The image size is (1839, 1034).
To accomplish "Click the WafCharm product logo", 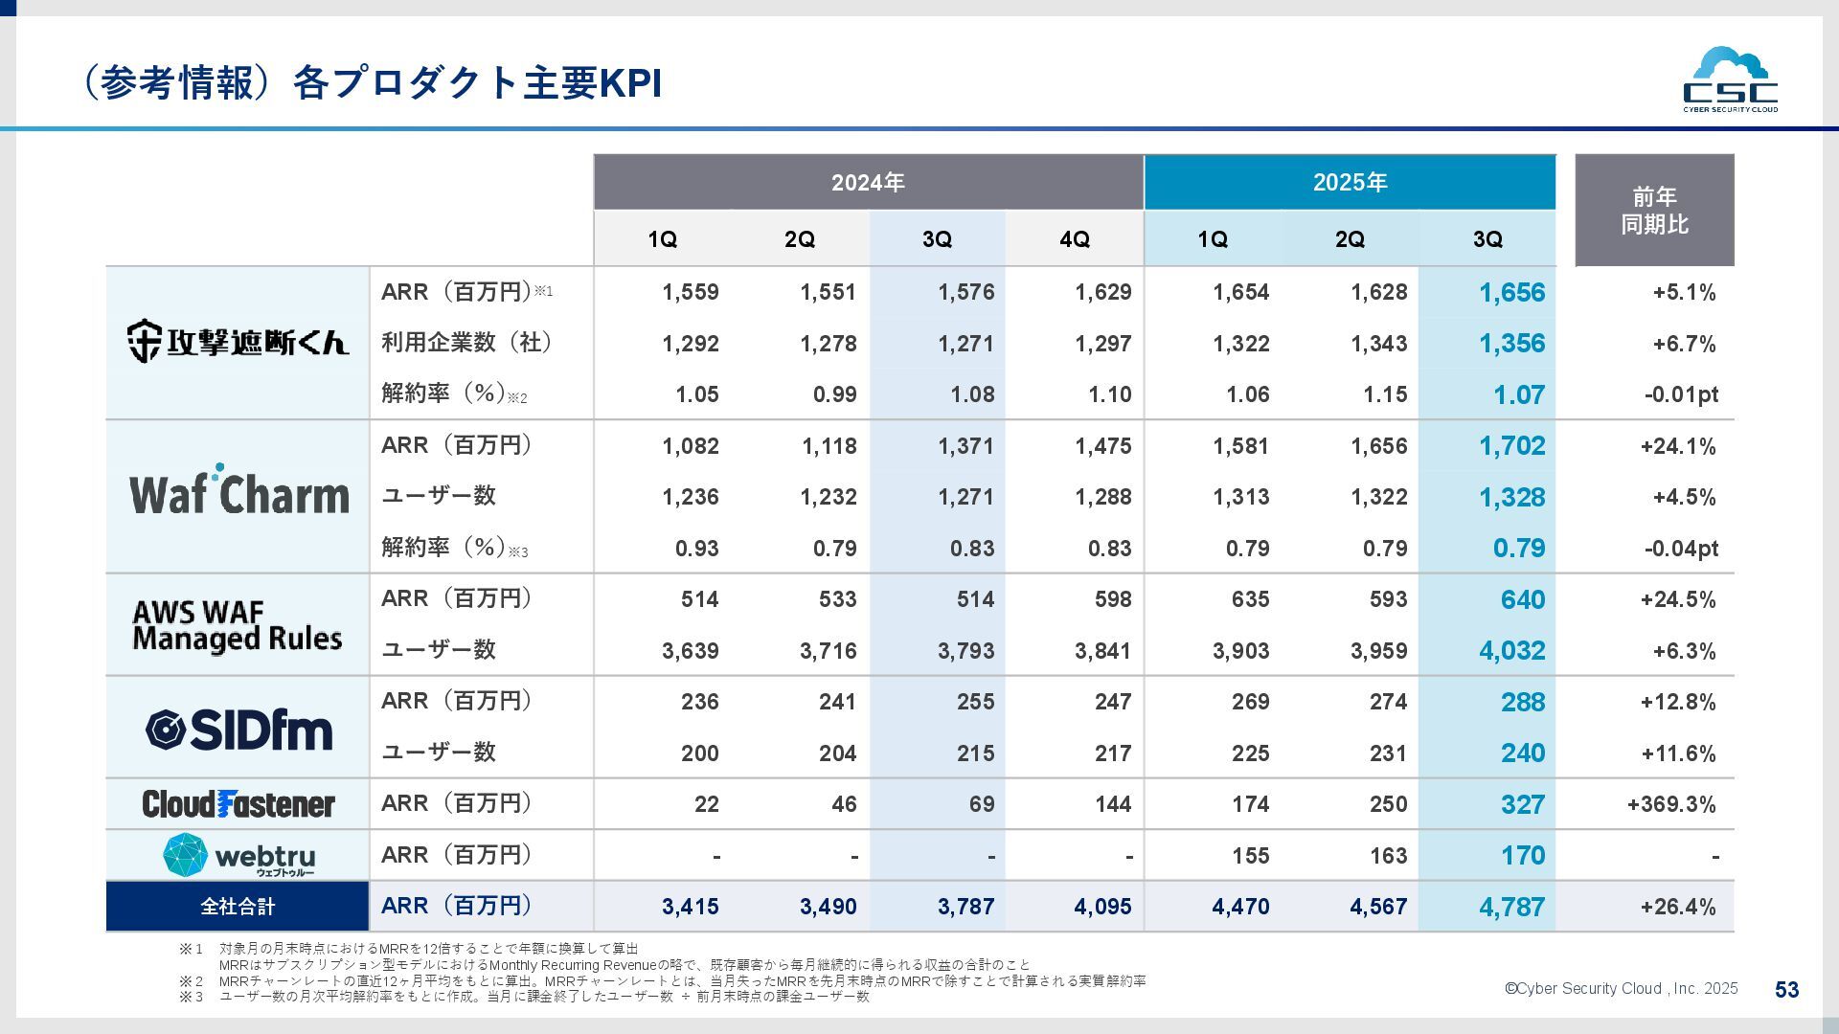I will coord(239,492).
